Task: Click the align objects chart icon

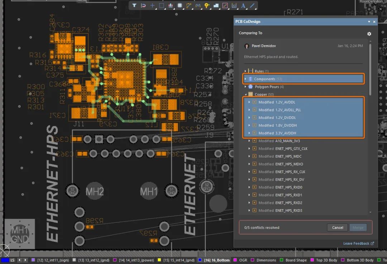Action: click(171, 5)
